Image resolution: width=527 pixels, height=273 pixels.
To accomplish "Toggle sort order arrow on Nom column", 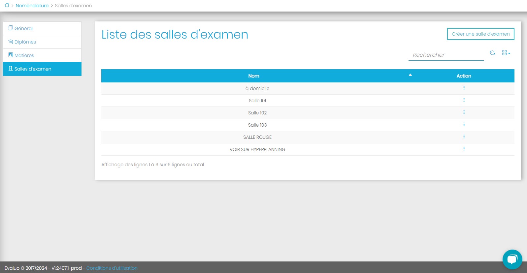I will (410, 75).
